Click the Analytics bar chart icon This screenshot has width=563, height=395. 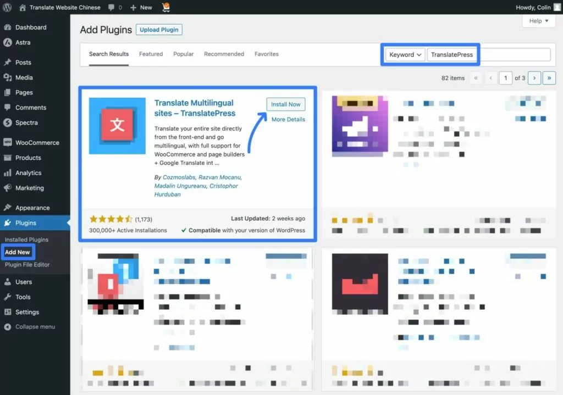8,173
